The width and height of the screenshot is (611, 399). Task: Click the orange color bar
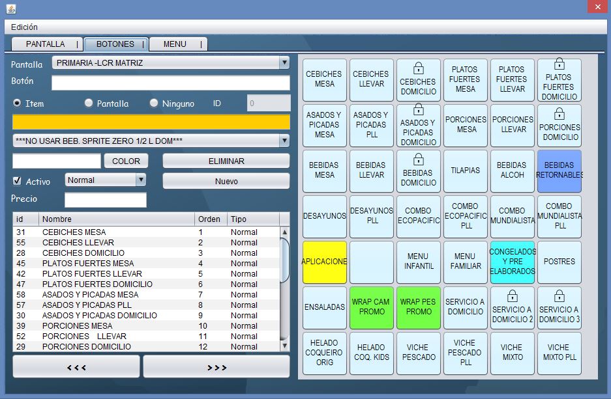[151, 122]
